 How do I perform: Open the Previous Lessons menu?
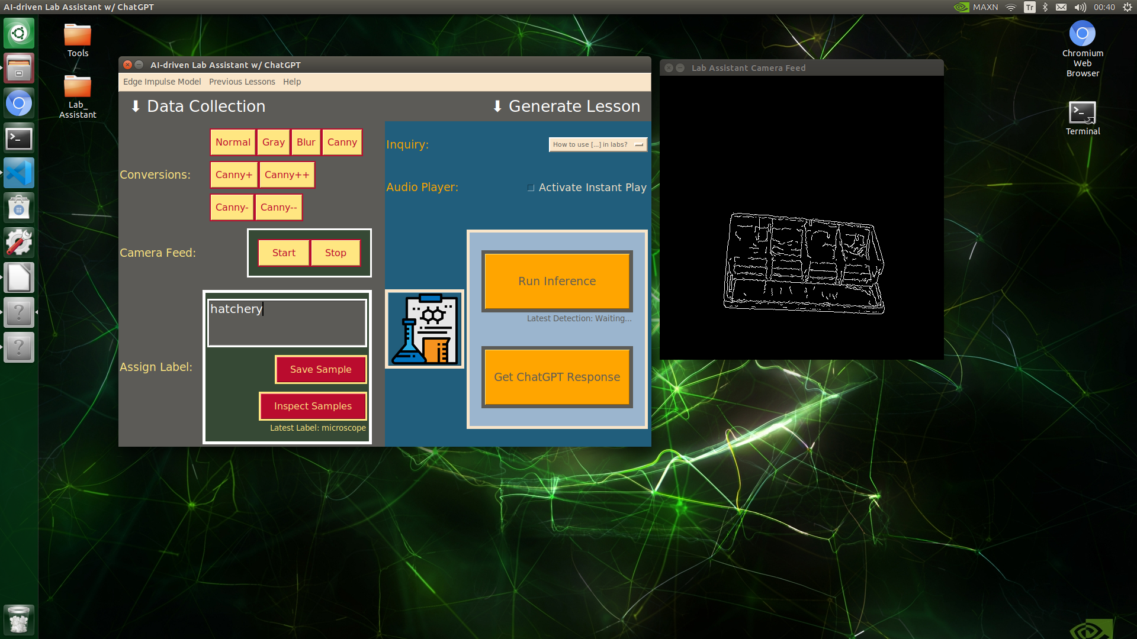[242, 81]
